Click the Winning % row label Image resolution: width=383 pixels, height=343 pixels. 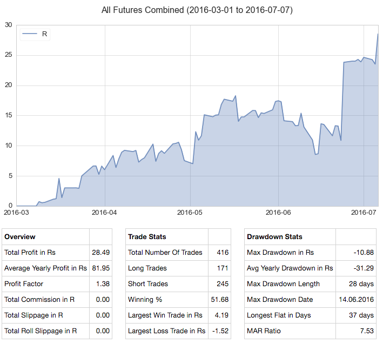tap(144, 299)
